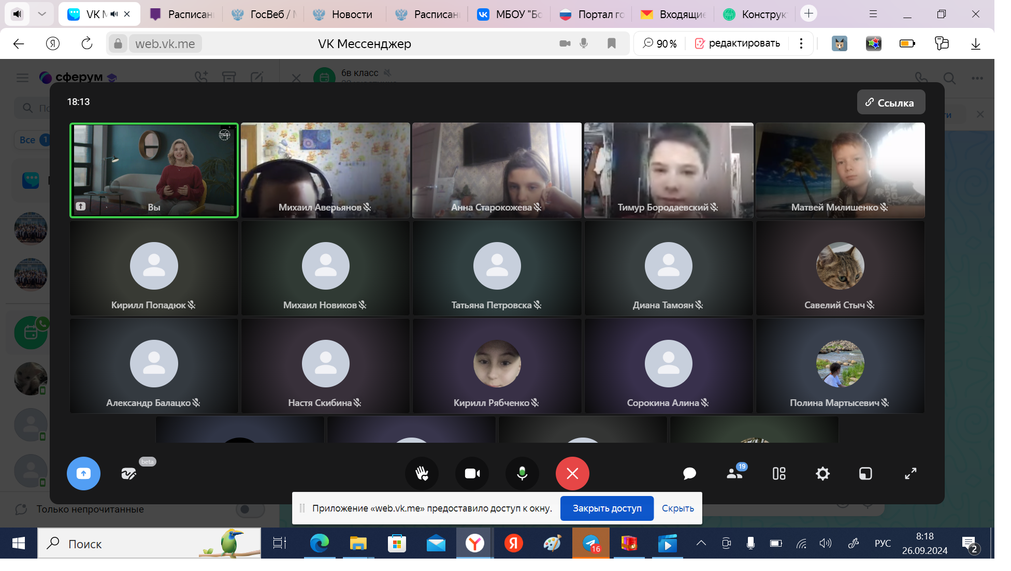Screen dimensions: 1011x571
Task: Open notification center with 2 alerts
Action: click(x=970, y=544)
